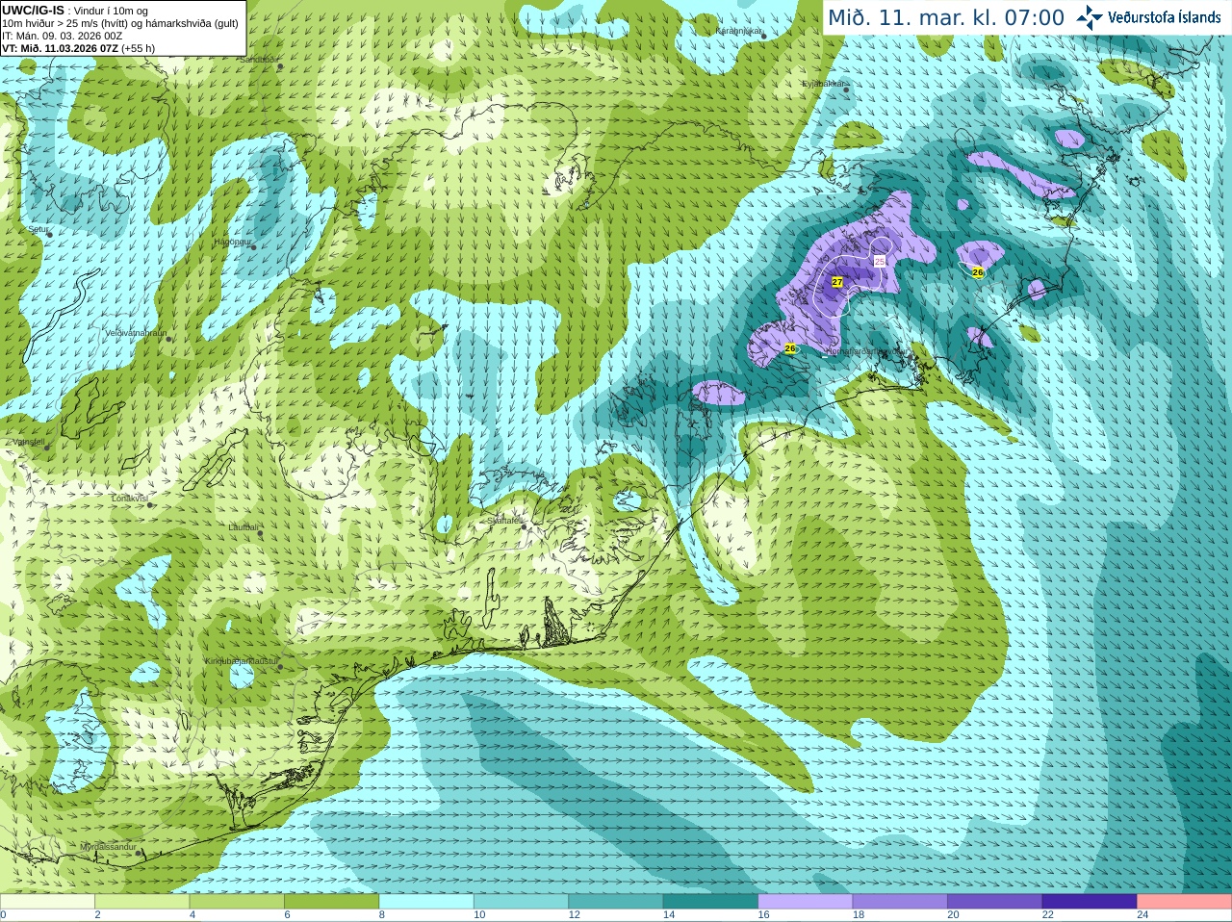Click the '10m hviður > 25 m/s' description line

tap(120, 23)
